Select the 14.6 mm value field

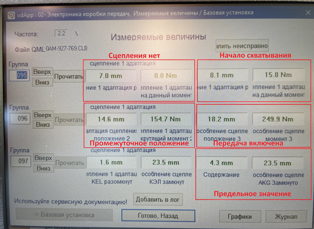pos(111,119)
